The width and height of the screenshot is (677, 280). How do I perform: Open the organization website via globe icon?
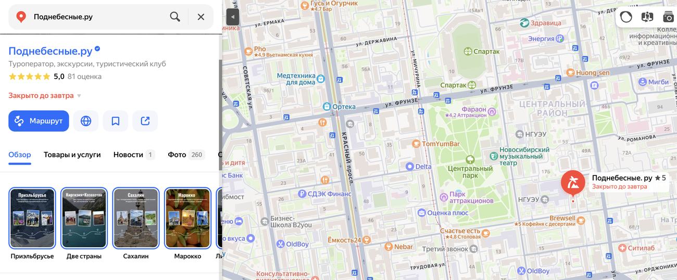tap(86, 121)
